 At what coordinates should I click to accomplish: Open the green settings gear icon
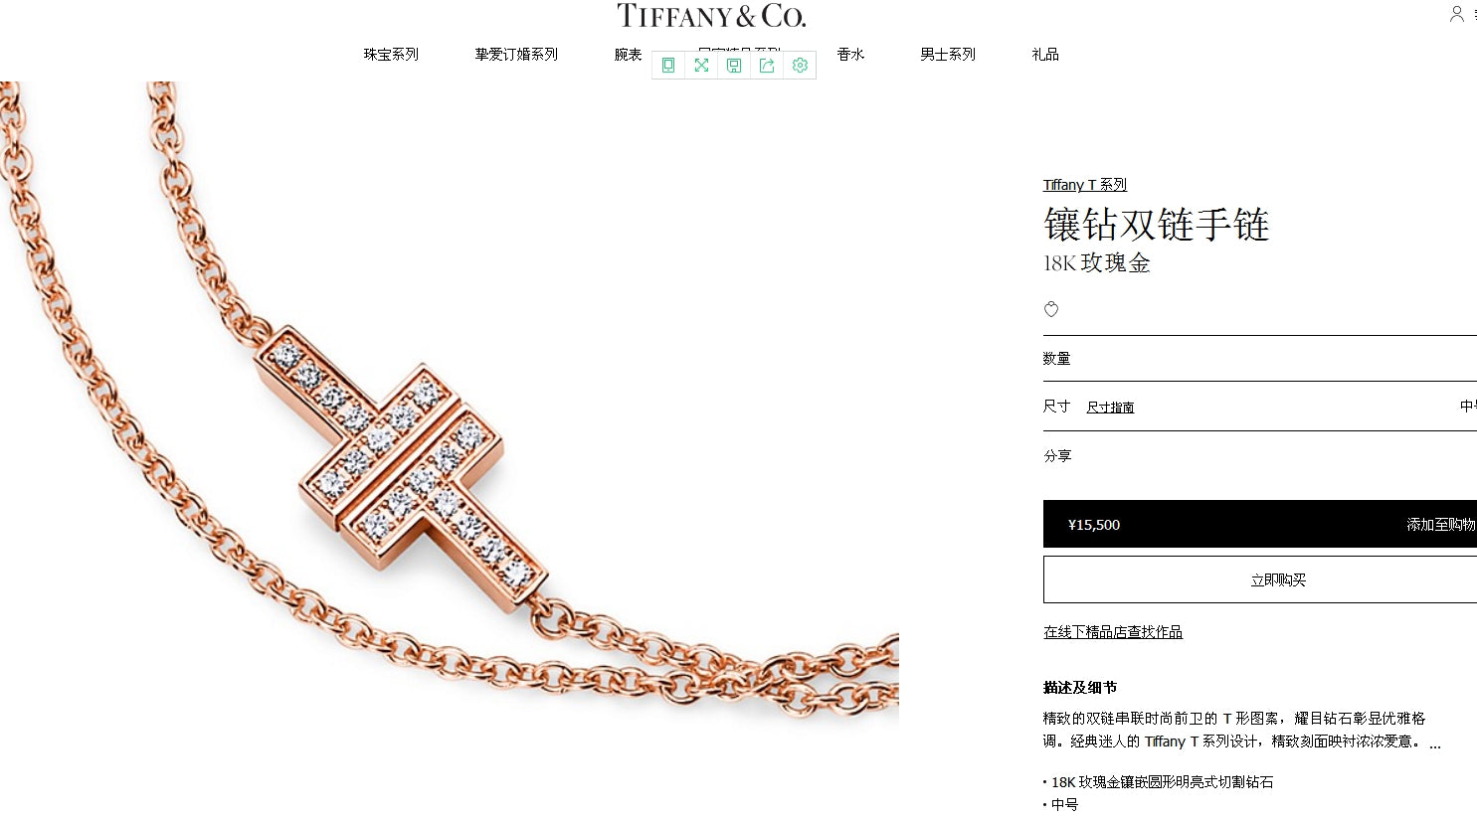pos(800,66)
